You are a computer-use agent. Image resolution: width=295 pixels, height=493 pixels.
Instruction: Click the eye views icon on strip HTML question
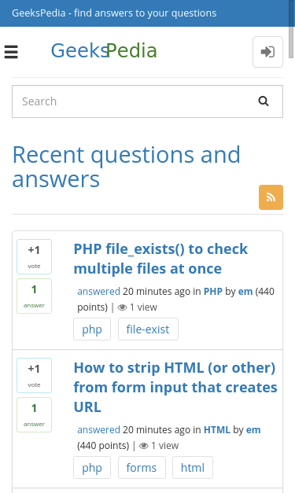(x=144, y=446)
